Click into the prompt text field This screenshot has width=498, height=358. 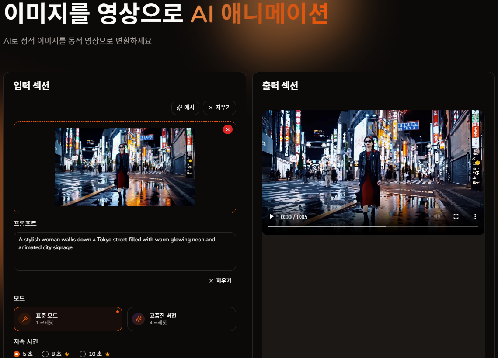(125, 251)
